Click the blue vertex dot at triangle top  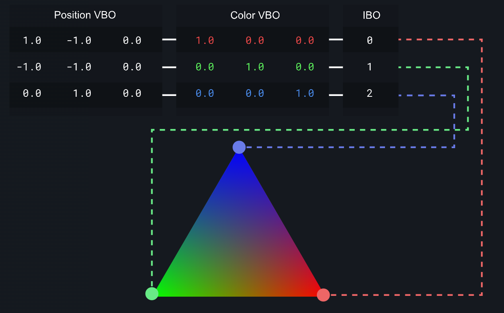pos(239,147)
